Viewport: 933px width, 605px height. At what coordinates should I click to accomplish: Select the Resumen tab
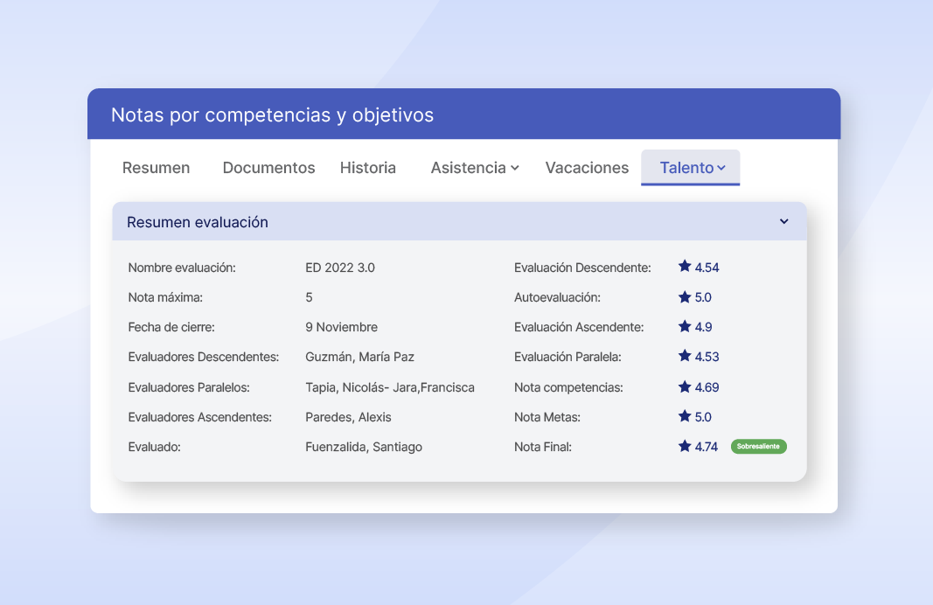click(156, 168)
